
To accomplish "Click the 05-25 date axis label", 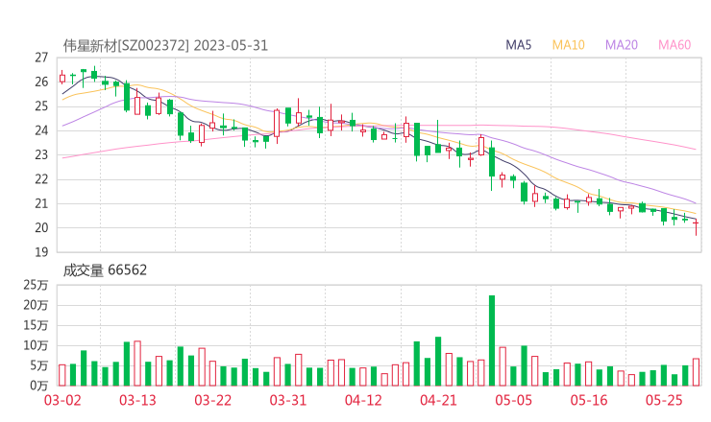I will [x=664, y=400].
